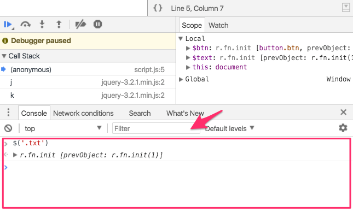The height and width of the screenshot is (212, 353).
Task: Switch to the Watch tab
Action: (x=218, y=25)
